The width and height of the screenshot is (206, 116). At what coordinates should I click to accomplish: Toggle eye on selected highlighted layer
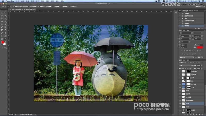[x=180, y=104]
